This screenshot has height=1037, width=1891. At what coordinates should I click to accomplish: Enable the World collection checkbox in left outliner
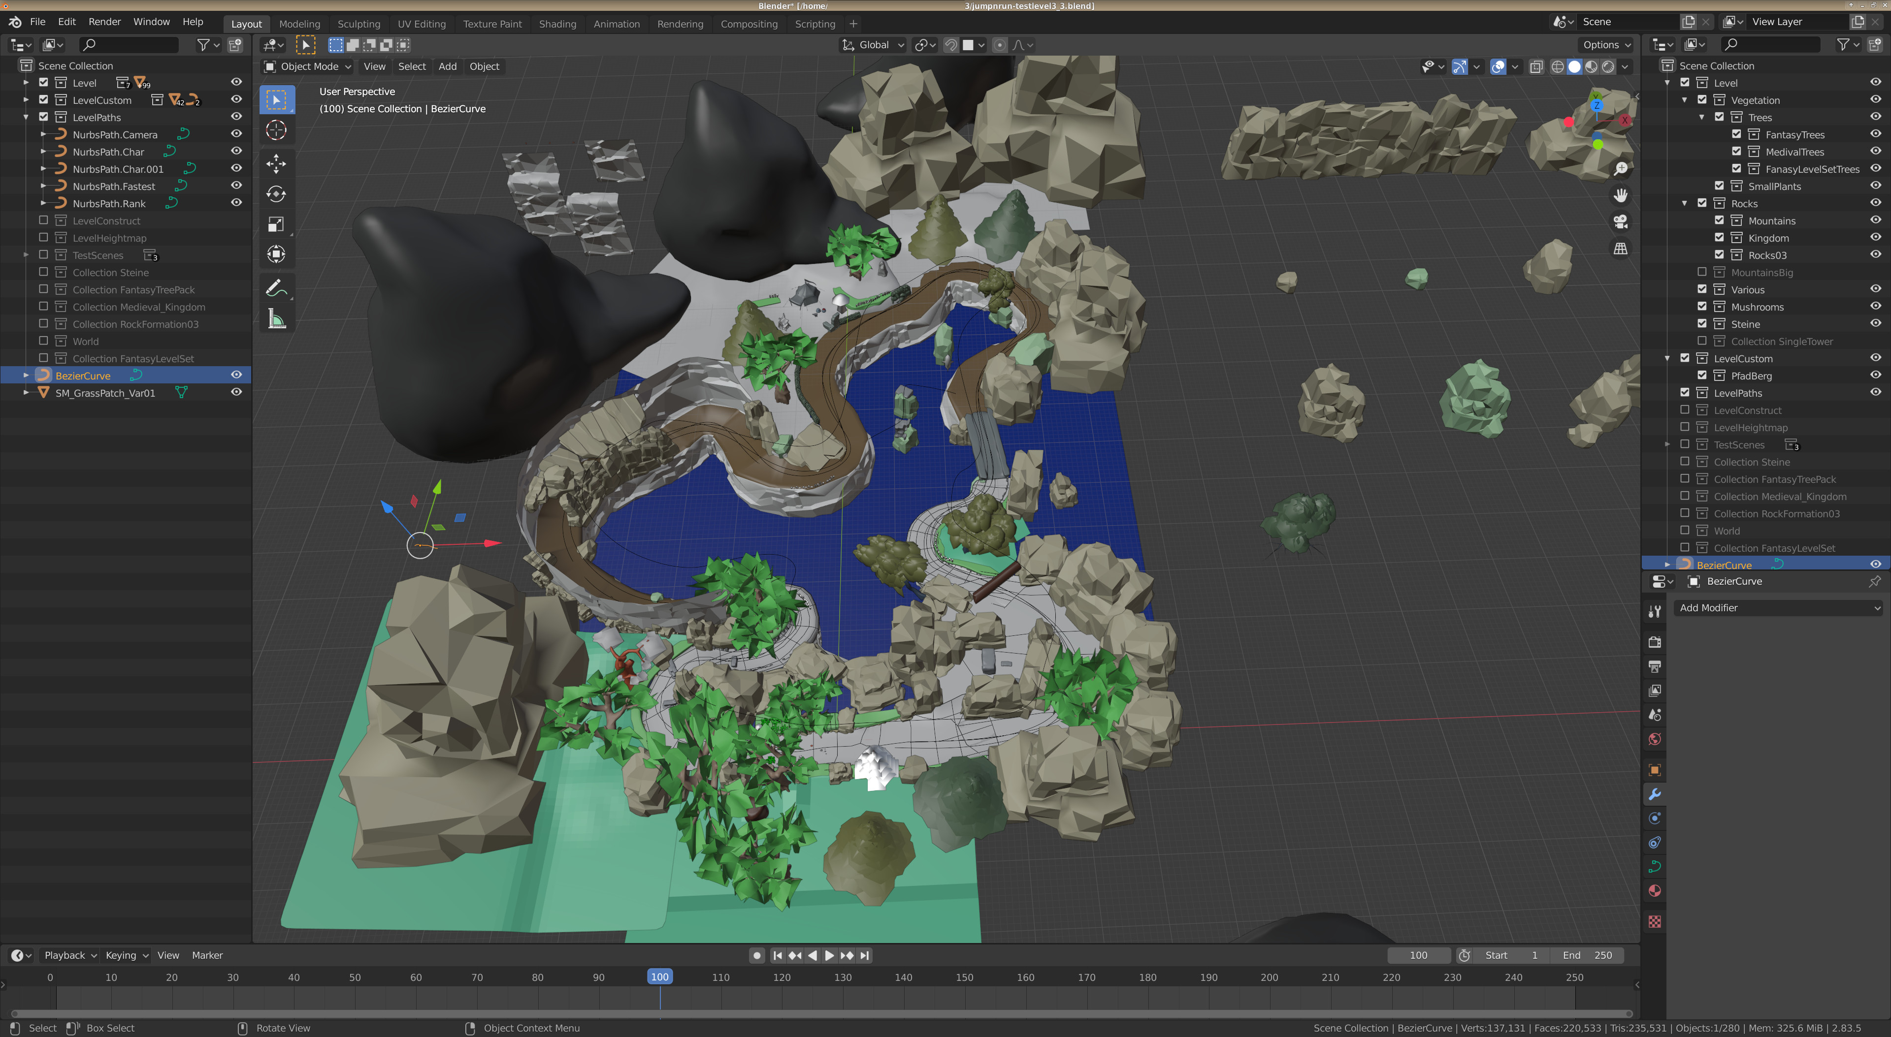point(43,341)
